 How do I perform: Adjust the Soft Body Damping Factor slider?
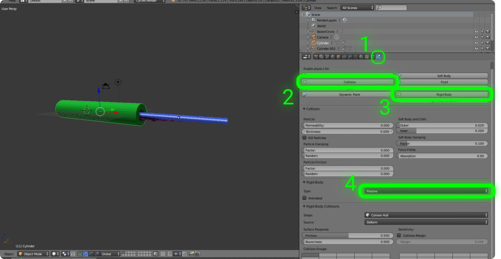pyautogui.click(x=442, y=144)
